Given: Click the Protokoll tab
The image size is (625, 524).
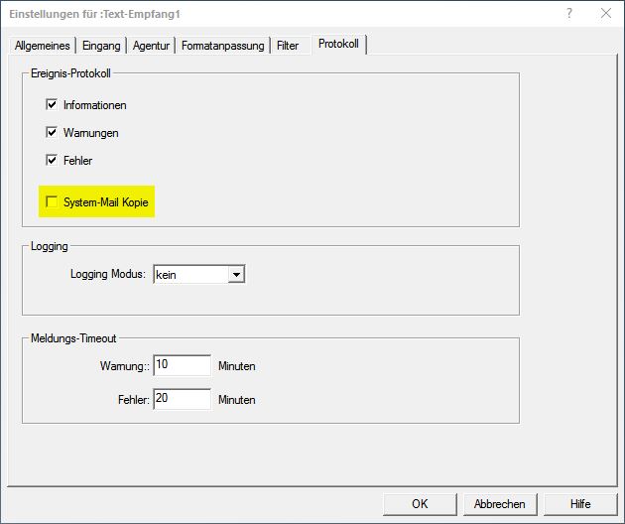Looking at the screenshot, I should pos(339,45).
